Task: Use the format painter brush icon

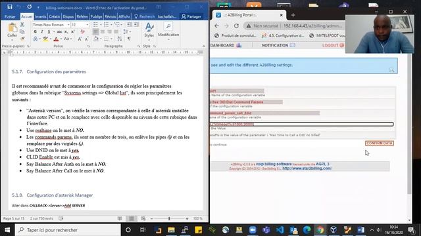Action: [22, 39]
